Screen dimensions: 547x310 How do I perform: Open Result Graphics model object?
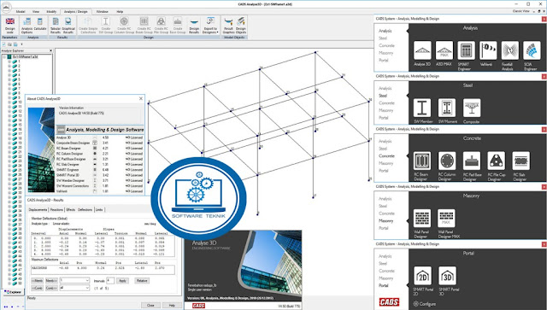pyautogui.click(x=228, y=26)
